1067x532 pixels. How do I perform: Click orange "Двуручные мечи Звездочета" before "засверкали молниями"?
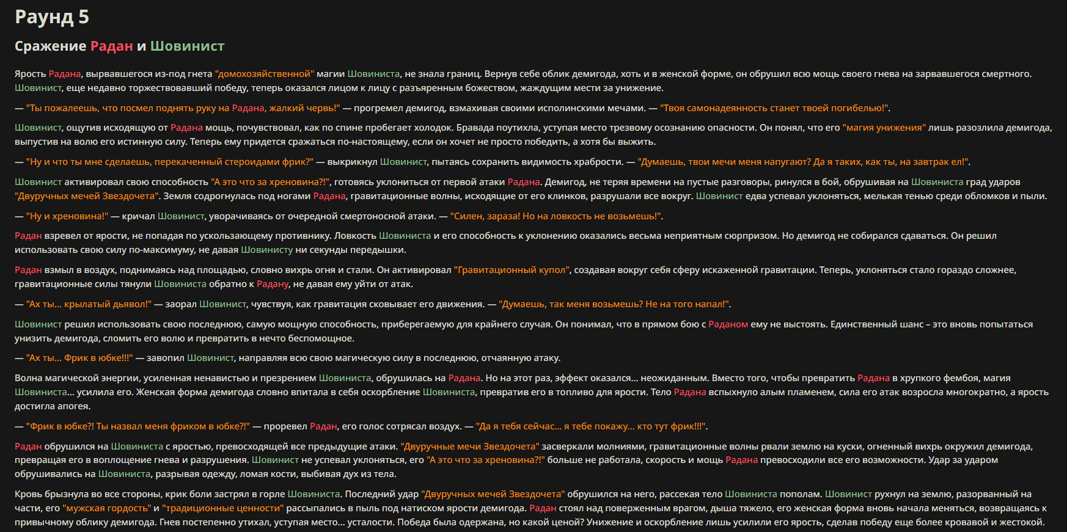[x=470, y=446]
